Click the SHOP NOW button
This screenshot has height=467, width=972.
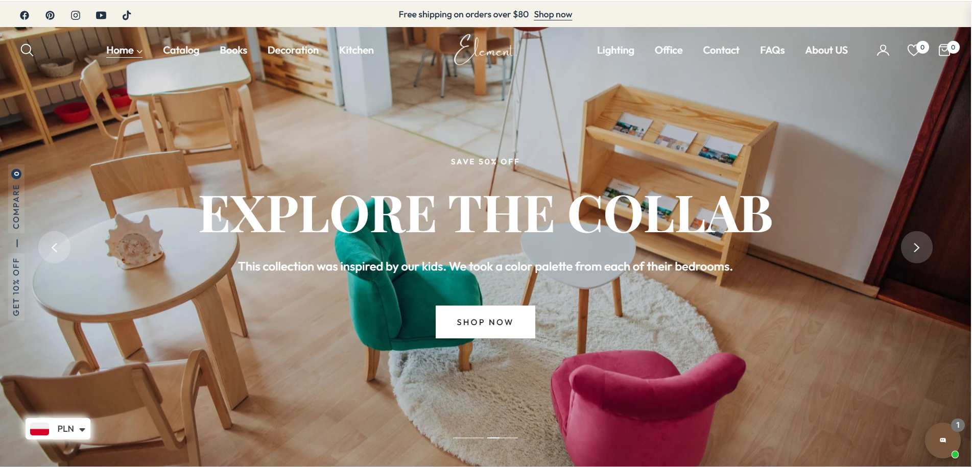pyautogui.click(x=485, y=322)
